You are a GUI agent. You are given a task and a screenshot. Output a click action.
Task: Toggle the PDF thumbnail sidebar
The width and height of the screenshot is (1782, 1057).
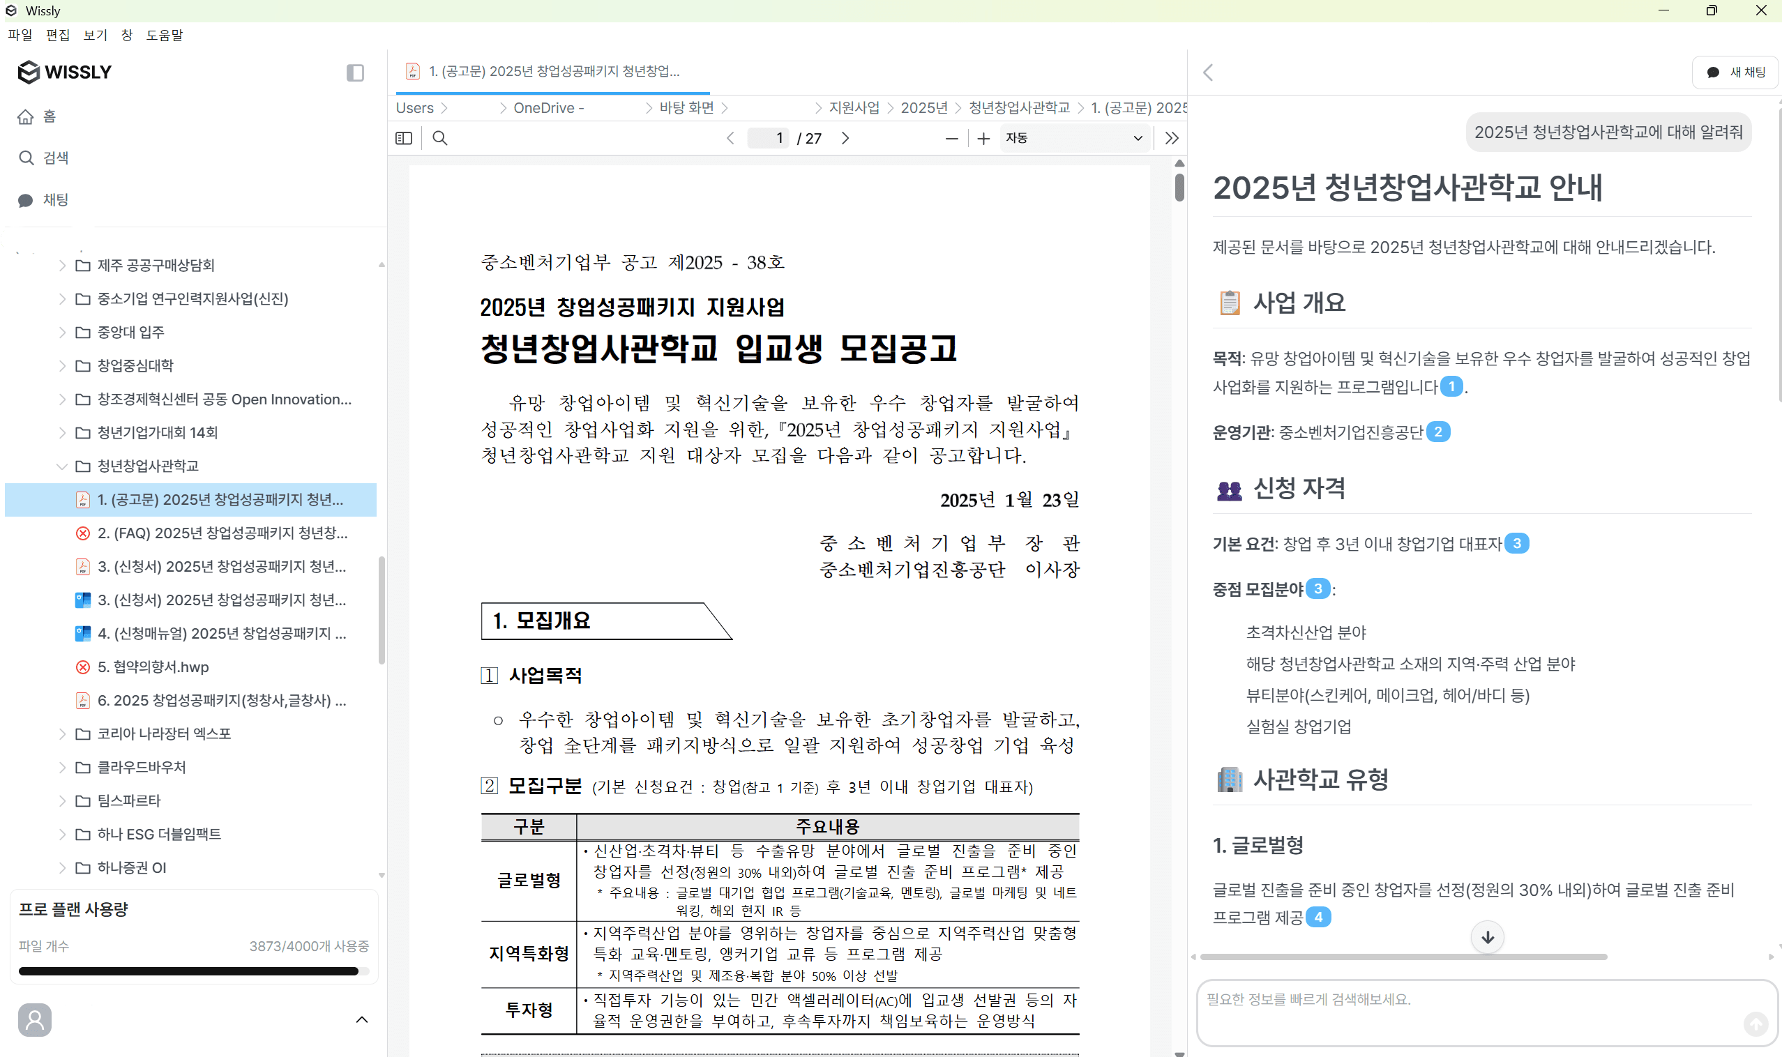pyautogui.click(x=404, y=138)
